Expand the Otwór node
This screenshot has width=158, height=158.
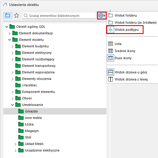click(x=12, y=99)
